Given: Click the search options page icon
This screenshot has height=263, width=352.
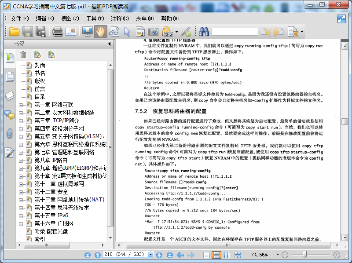Looking at the screenshot, I should [293, 32].
